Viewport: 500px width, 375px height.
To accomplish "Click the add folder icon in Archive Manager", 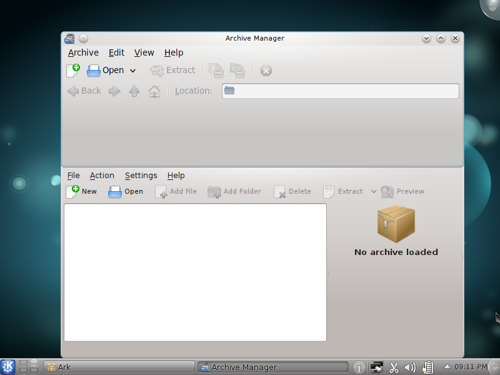I will (x=237, y=71).
